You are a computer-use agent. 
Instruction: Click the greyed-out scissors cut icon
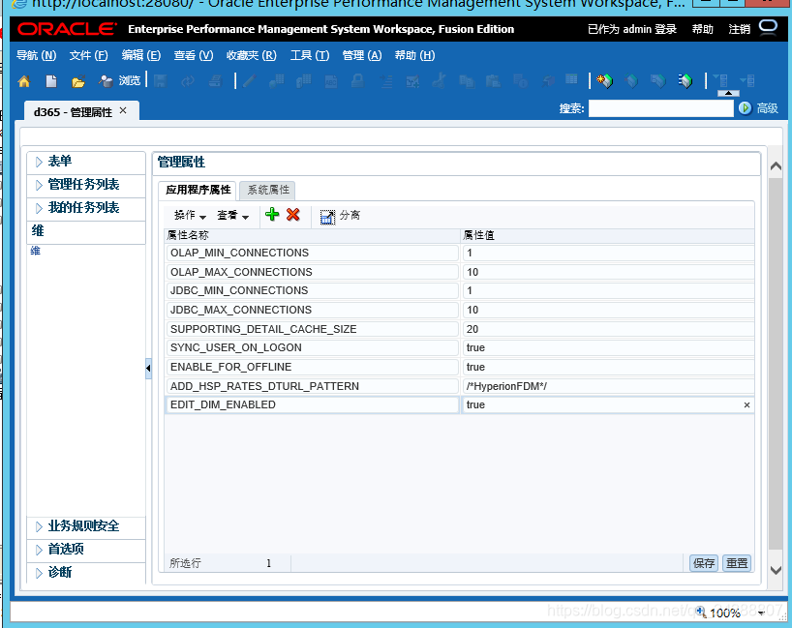coord(439,80)
